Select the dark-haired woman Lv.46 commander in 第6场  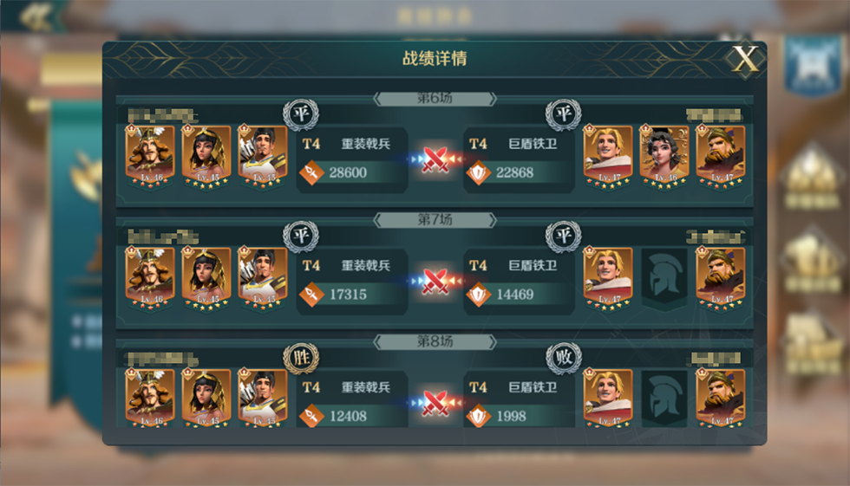click(664, 156)
